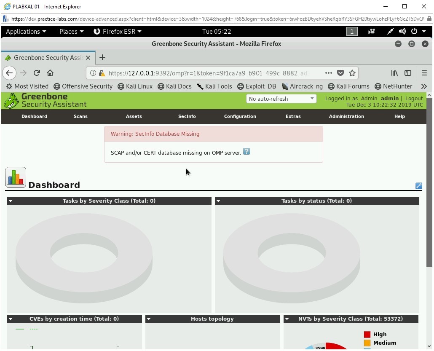Click the help question mark icon in warning
Screen dimensions: 434x351
246,151
